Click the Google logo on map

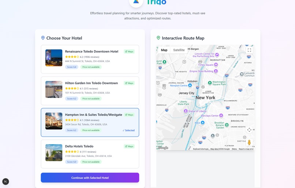[163, 148]
